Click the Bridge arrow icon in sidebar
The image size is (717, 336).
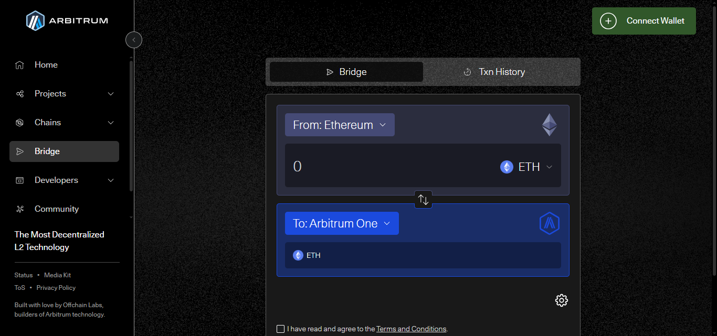point(20,151)
